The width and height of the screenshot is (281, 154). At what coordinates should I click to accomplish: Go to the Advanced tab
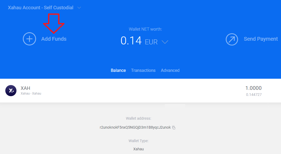170,70
